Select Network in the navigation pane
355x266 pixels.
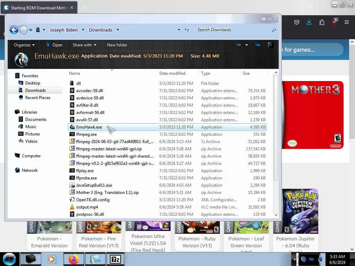tap(29, 170)
